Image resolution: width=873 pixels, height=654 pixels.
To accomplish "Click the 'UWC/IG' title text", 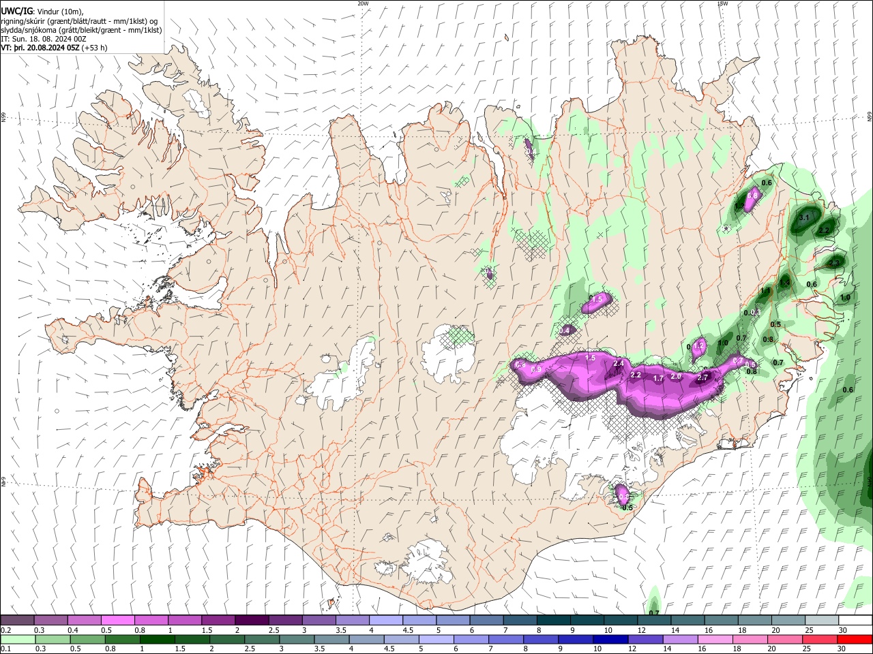I will point(16,11).
